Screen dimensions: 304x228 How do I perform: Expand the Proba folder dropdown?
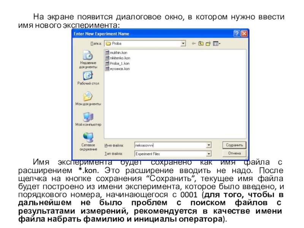183,43
